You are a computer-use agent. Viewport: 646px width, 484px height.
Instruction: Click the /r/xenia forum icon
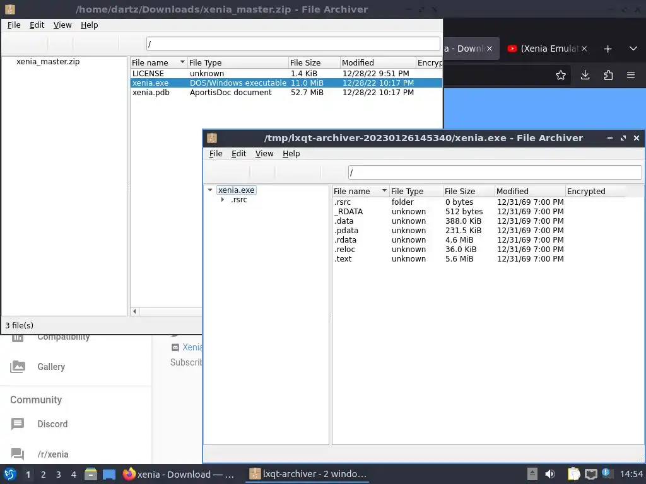[x=18, y=454]
